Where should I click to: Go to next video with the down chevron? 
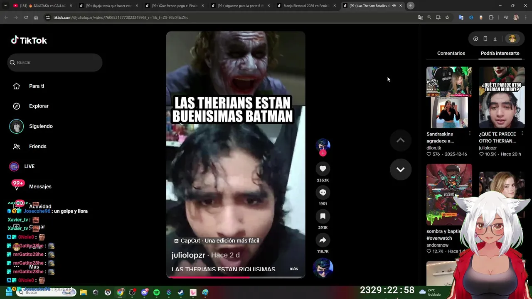400,169
